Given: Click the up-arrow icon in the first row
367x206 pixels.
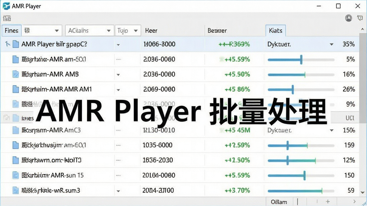Looking at the screenshot, I should (8, 44).
